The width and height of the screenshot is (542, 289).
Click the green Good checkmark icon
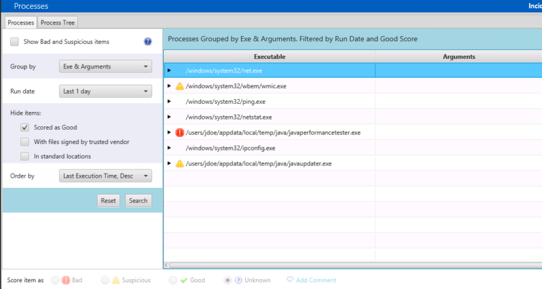[184, 280]
